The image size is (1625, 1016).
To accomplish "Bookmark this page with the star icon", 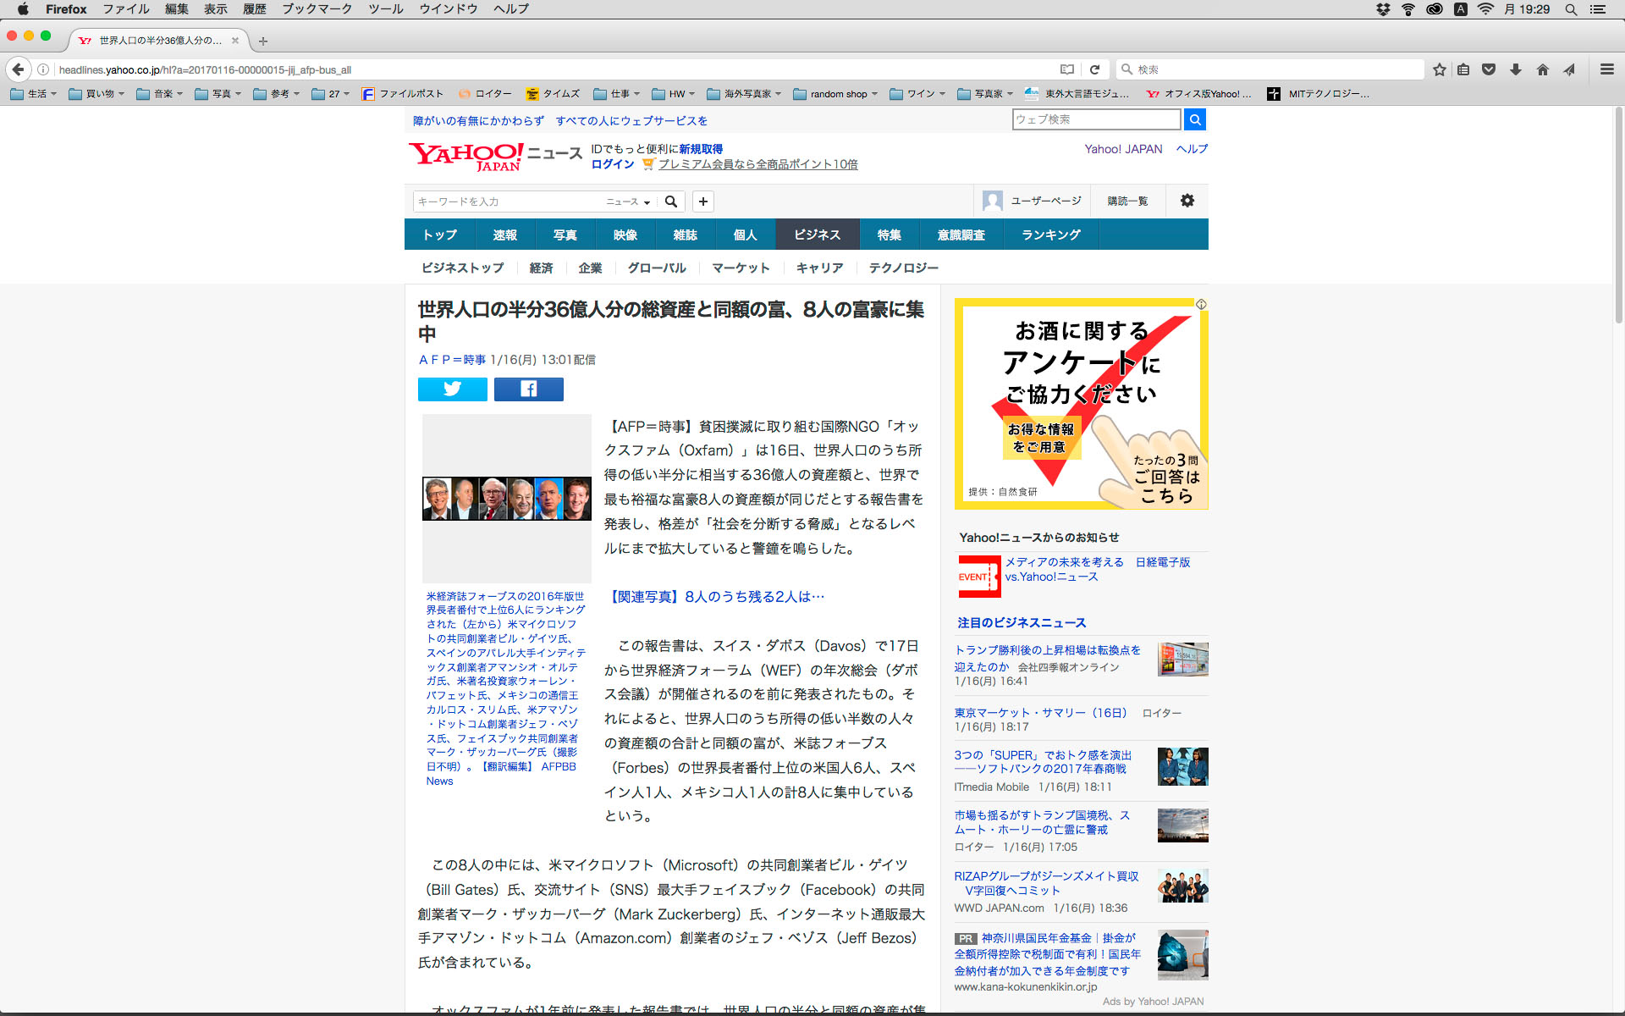I will click(1439, 69).
